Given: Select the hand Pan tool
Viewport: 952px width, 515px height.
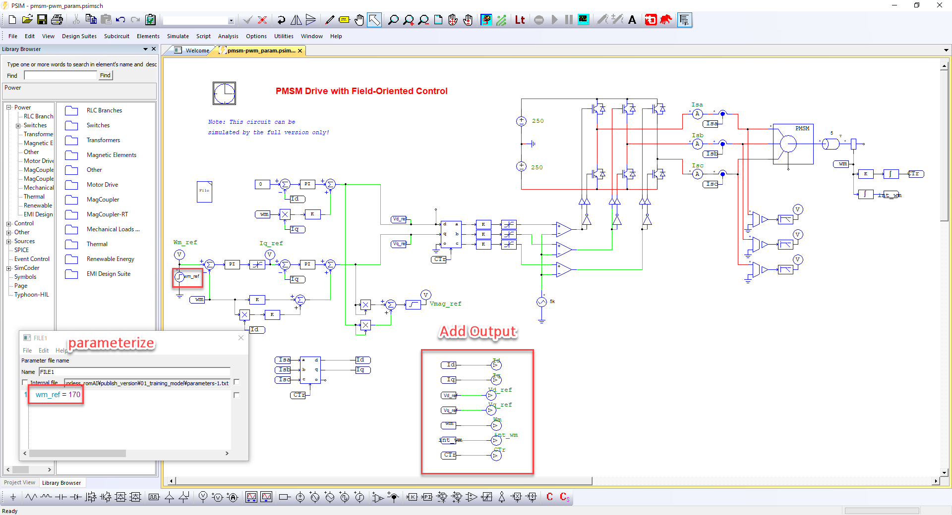Looking at the screenshot, I should pyautogui.click(x=359, y=20).
